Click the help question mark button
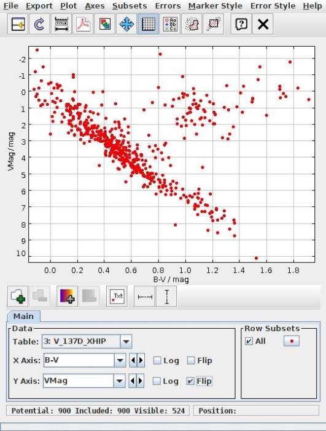Viewport: 326px width, 431px height. pyautogui.click(x=241, y=25)
